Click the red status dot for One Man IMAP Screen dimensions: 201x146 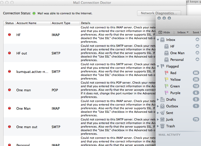9,108
